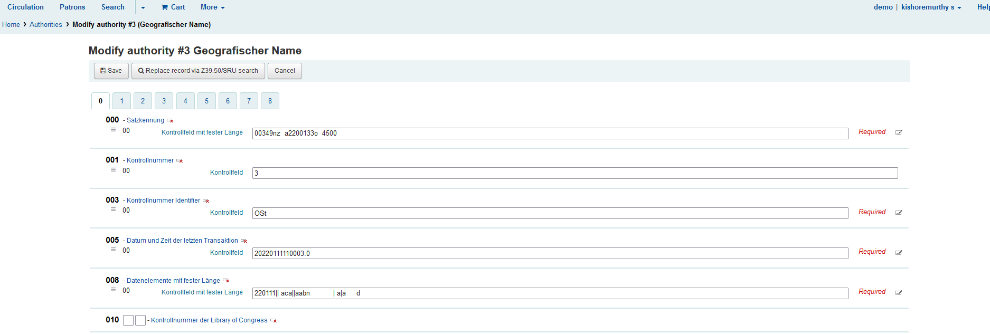Delete the 010 Library of Congress tag

[274, 321]
